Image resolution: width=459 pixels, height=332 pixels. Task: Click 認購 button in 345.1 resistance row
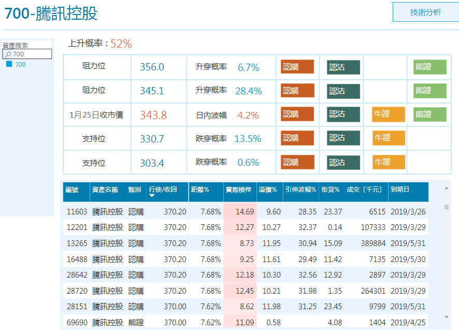coord(297,91)
